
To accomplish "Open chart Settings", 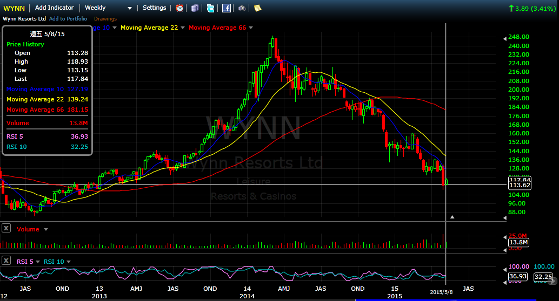I will 155,8.
